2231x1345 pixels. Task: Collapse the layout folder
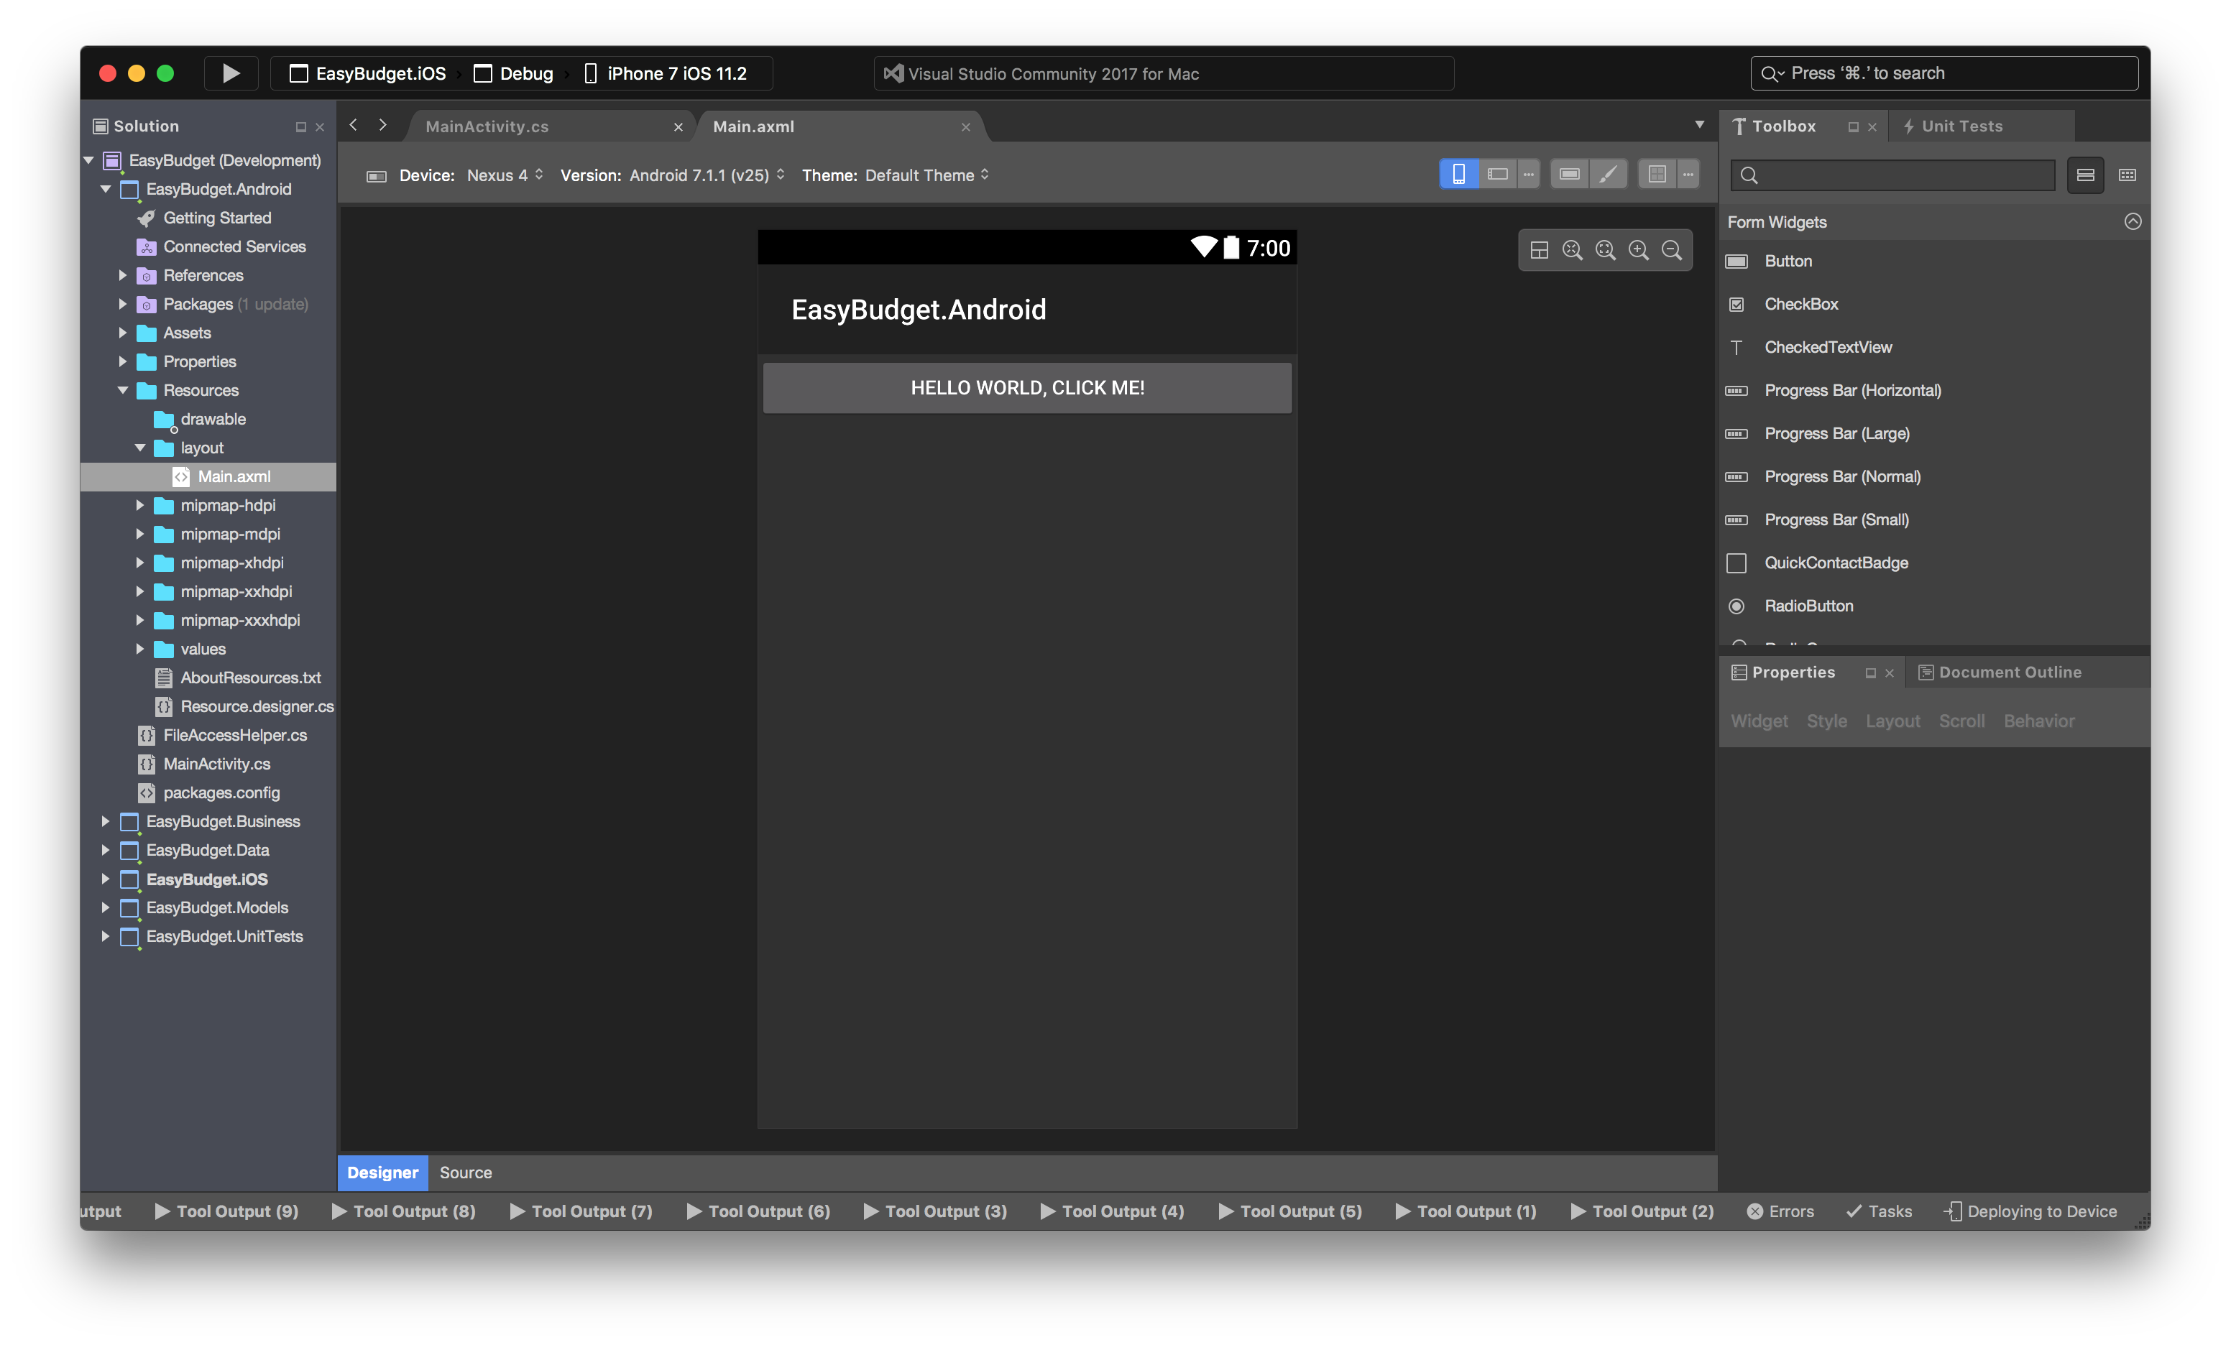pyautogui.click(x=139, y=448)
